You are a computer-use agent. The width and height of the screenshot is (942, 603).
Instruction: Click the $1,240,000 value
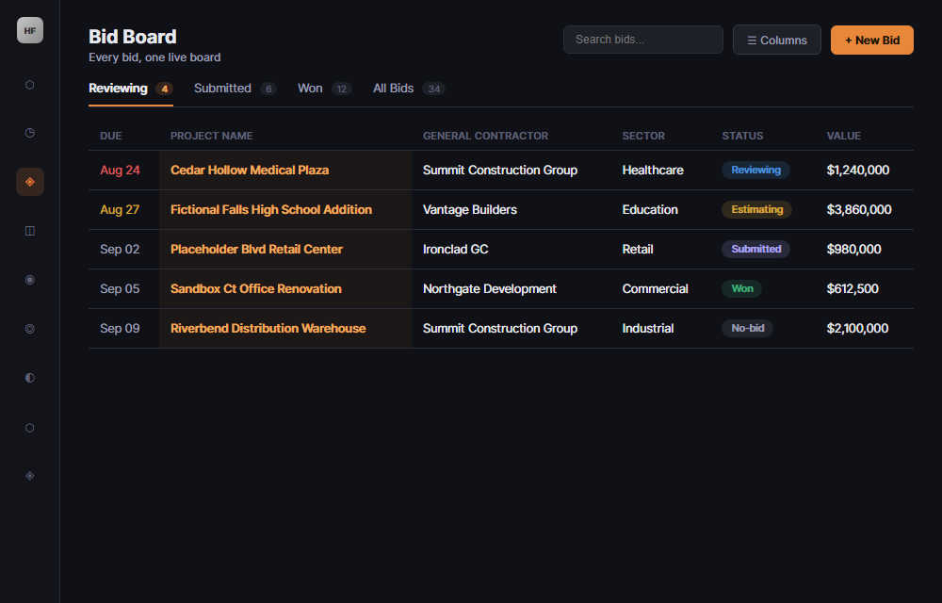coord(858,170)
